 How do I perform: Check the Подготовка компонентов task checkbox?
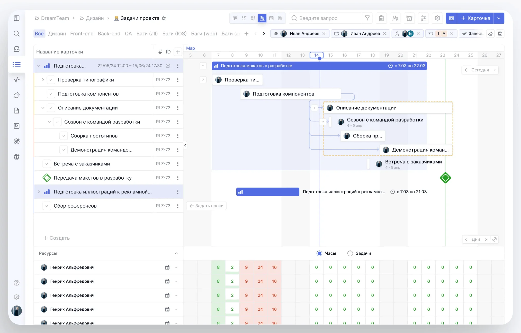51,94
